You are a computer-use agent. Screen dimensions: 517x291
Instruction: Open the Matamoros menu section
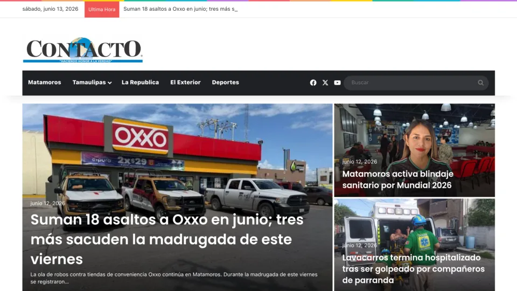click(45, 82)
